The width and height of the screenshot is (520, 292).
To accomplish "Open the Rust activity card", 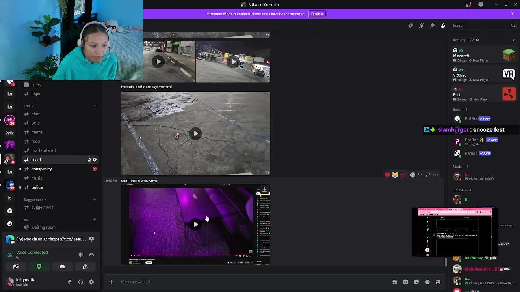I will click(484, 94).
